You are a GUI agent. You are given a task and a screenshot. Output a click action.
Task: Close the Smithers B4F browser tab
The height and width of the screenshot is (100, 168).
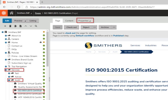tap(37, 2)
